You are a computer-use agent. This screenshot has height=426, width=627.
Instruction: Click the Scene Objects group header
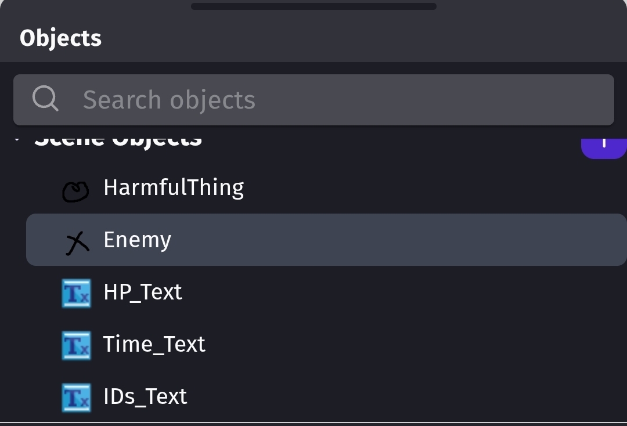click(x=118, y=140)
